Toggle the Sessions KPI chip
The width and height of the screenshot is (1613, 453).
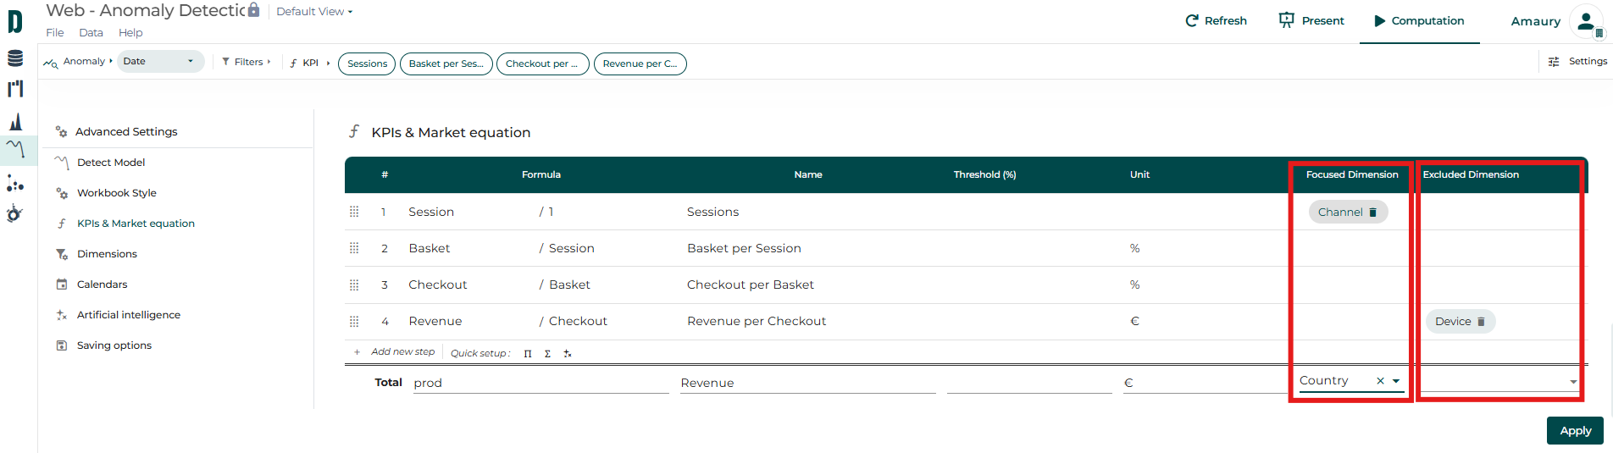[x=367, y=64]
